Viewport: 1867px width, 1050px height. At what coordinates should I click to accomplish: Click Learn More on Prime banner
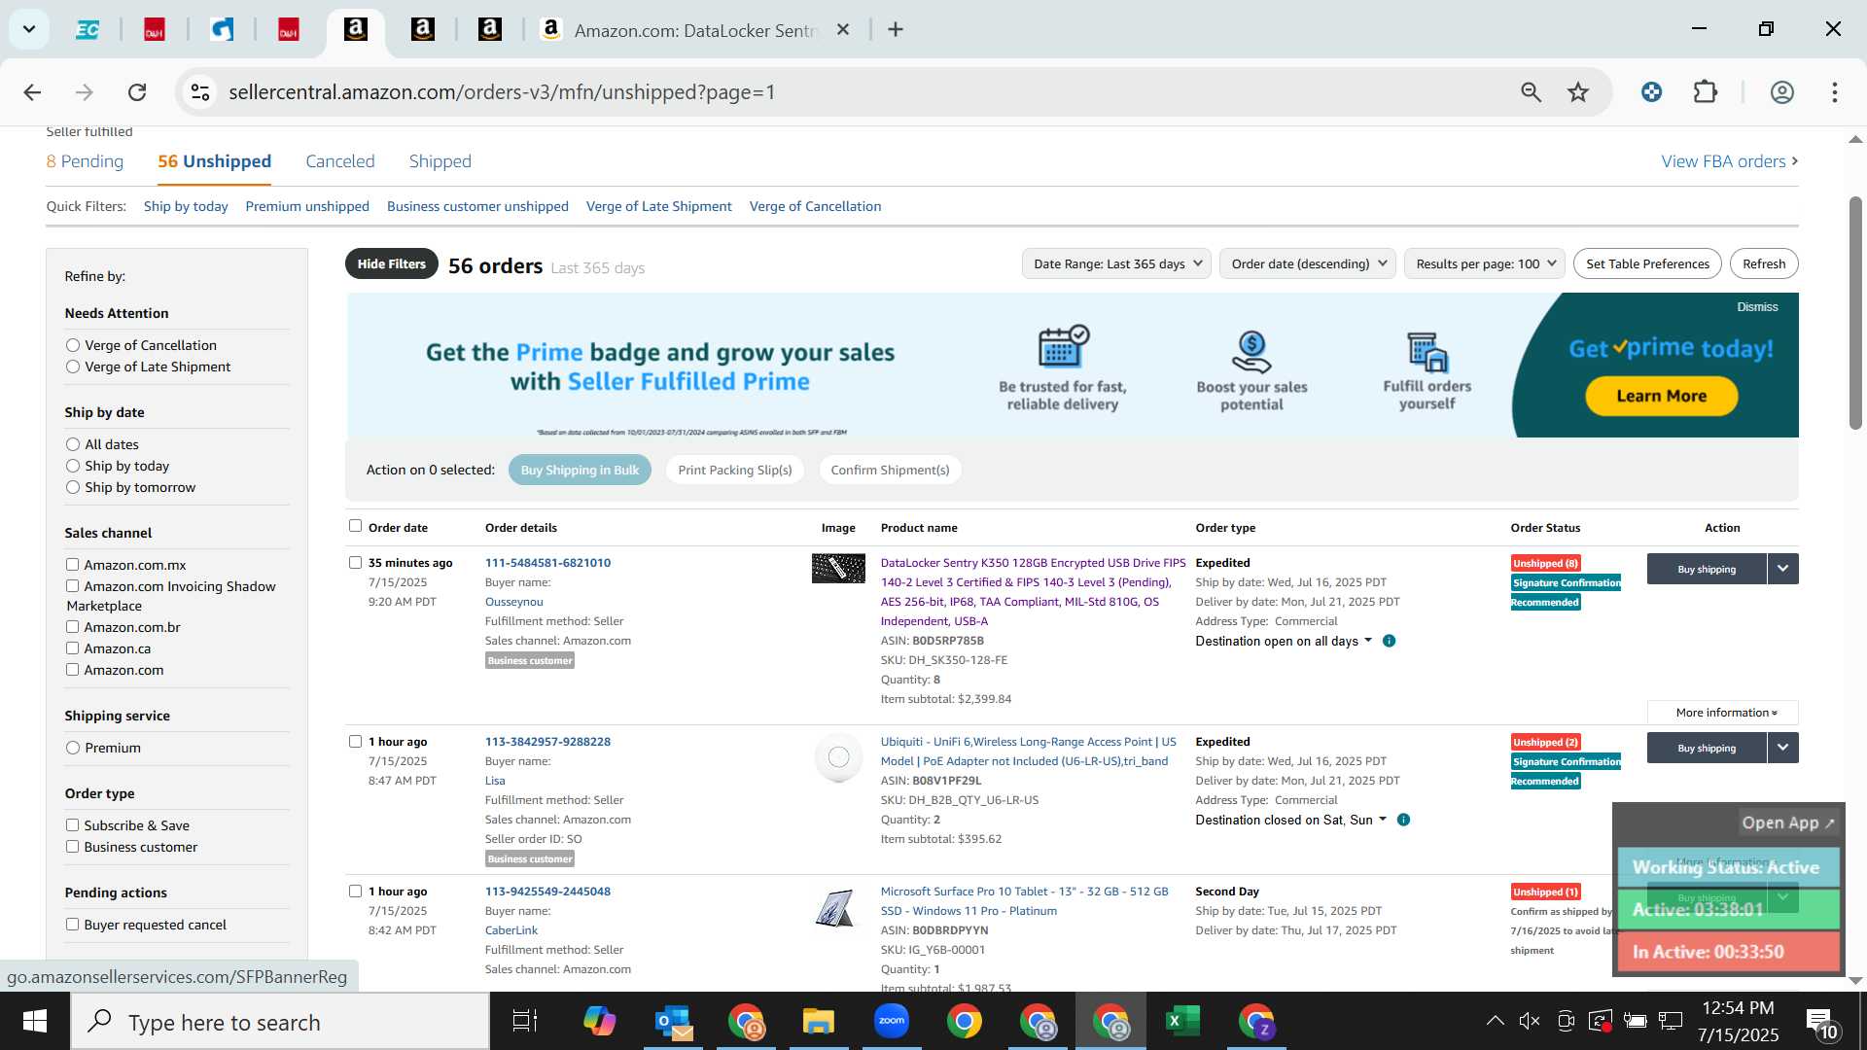click(x=1662, y=396)
